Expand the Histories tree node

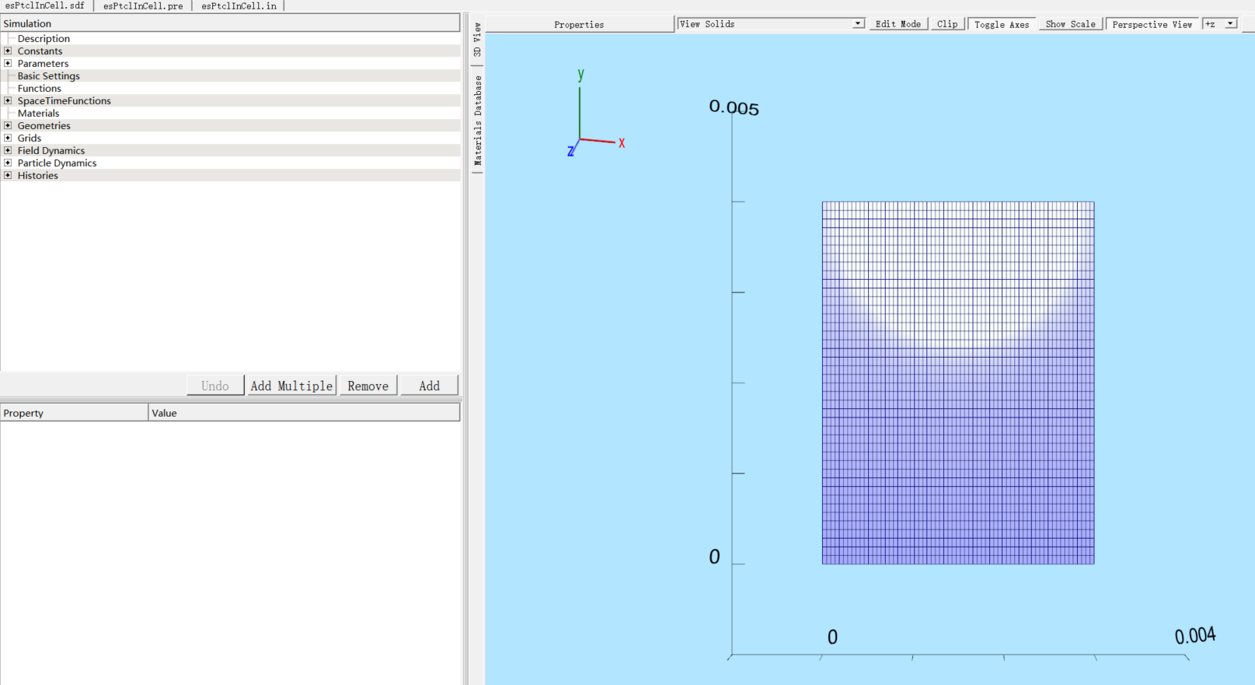[x=8, y=175]
